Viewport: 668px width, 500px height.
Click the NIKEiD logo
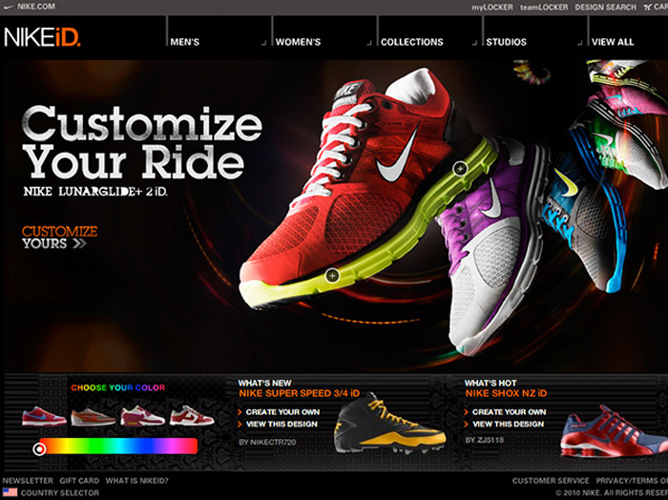tap(41, 38)
